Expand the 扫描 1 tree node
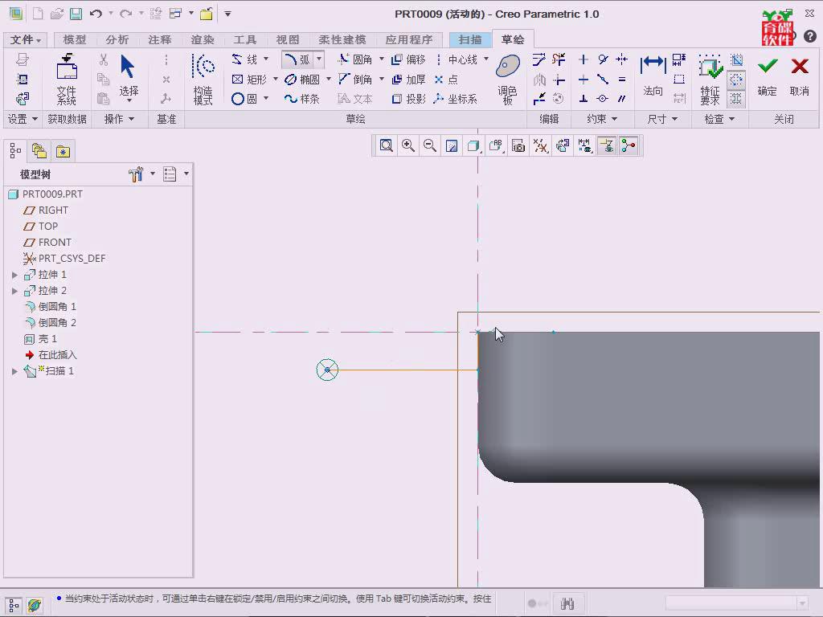 tap(14, 371)
